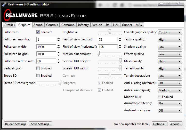Decrease Fullscreen height using the down arrow
Viewport: 186px width, 130px height.
pyautogui.click(x=59, y=55)
